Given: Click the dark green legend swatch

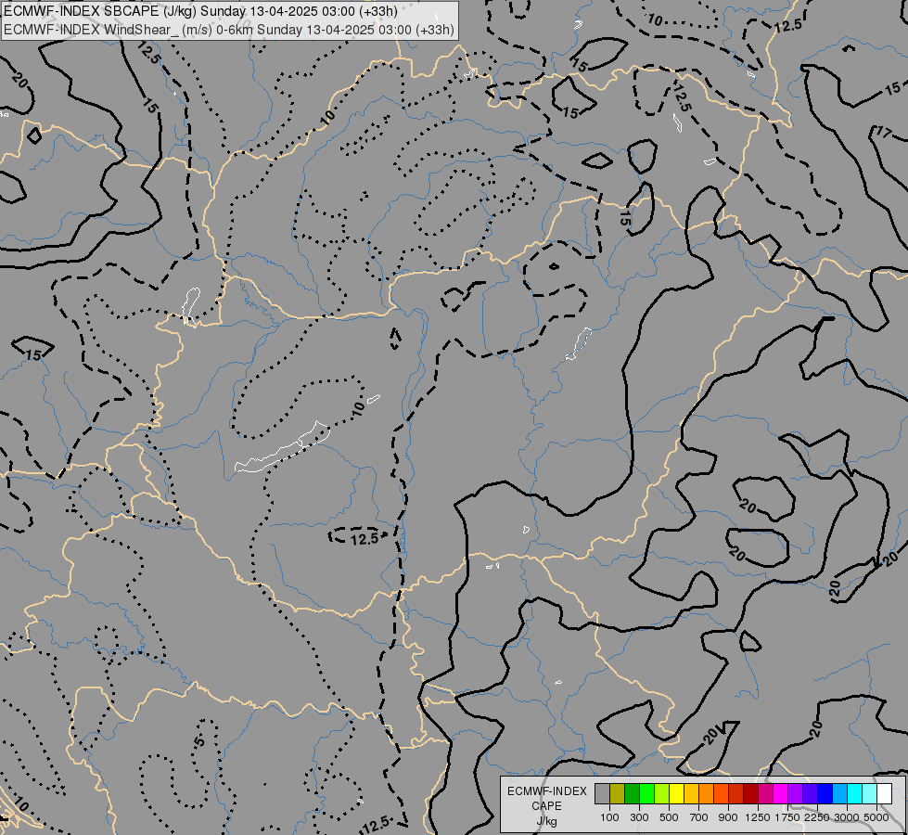Looking at the screenshot, I should 632,794.
